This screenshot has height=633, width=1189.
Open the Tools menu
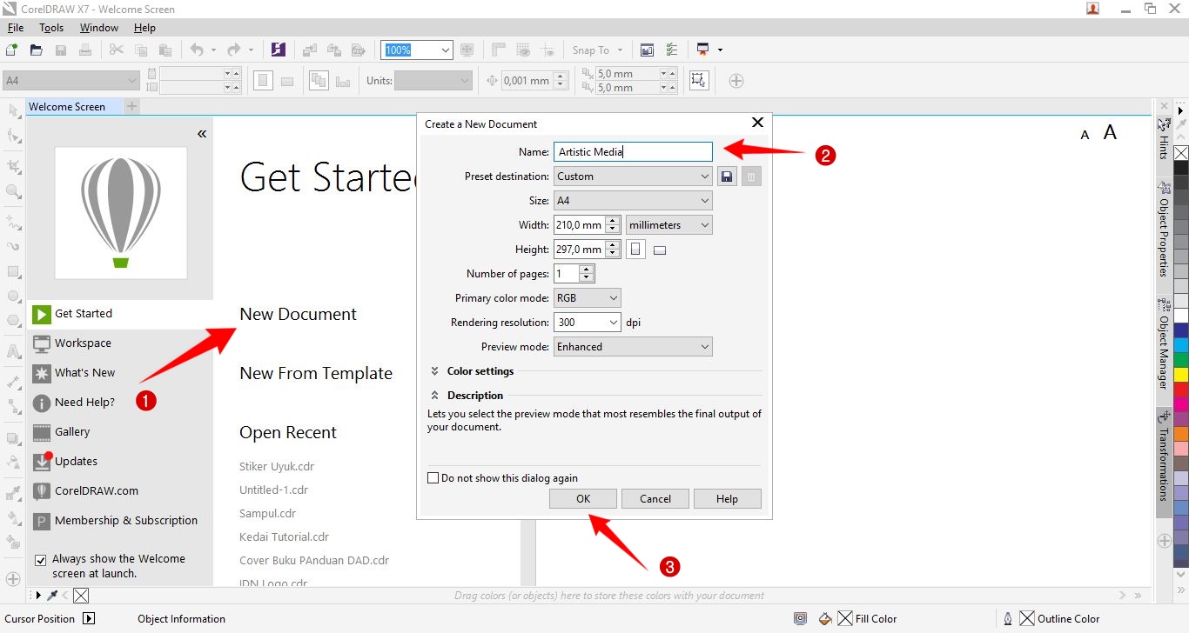point(51,28)
